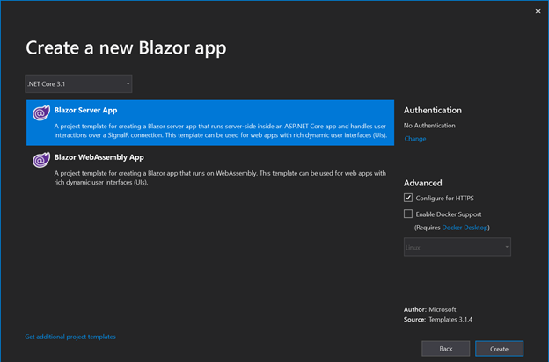Click the arrow on the Linux OS dropdown
The height and width of the screenshot is (362, 549).
pyautogui.click(x=507, y=247)
